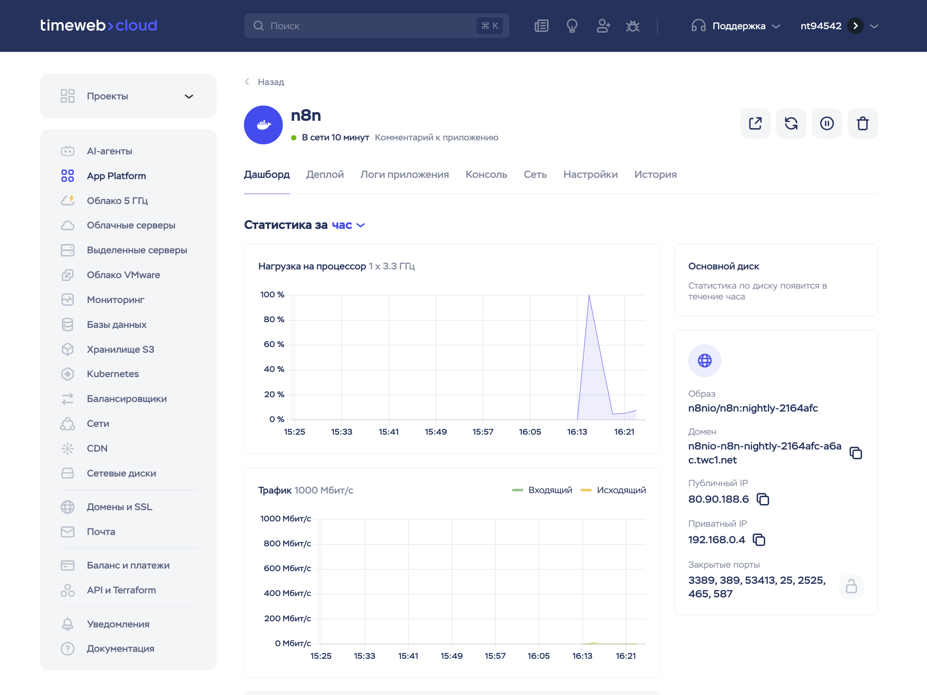Go to Баланс и платежи
The image size is (927, 695).
coord(128,566)
